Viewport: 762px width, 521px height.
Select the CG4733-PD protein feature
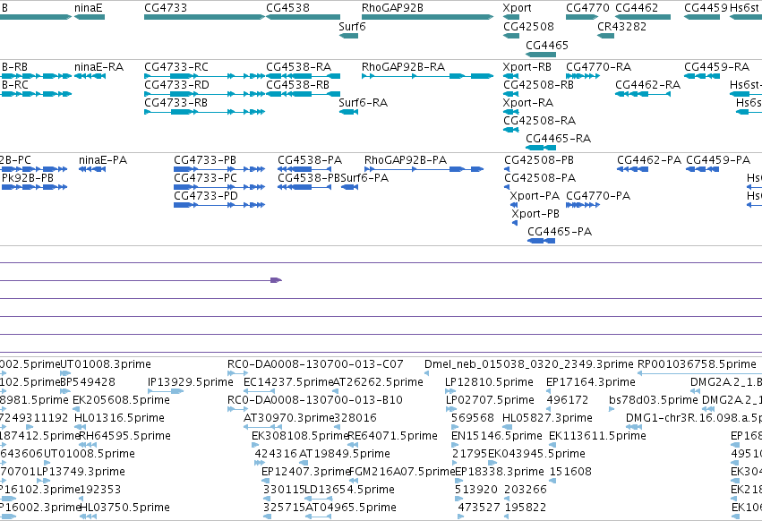[x=219, y=205]
